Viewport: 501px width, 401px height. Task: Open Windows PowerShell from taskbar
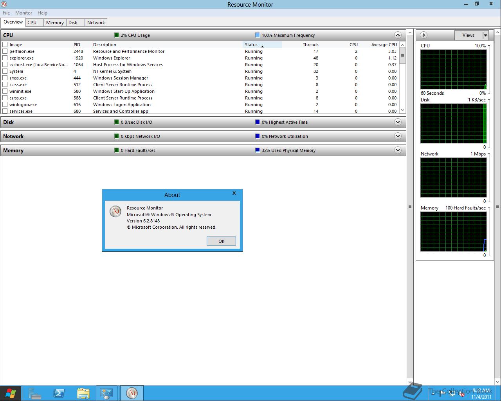[59, 393]
